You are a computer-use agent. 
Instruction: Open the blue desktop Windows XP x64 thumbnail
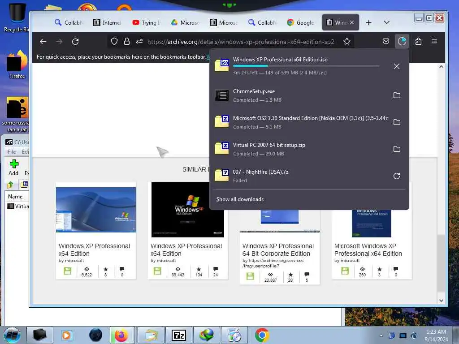click(x=96, y=210)
